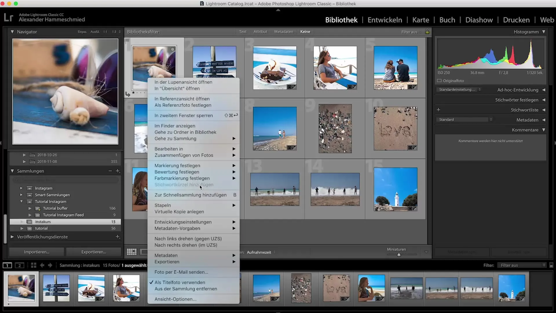
Task: Select Keine in the library filter
Action: point(305,32)
